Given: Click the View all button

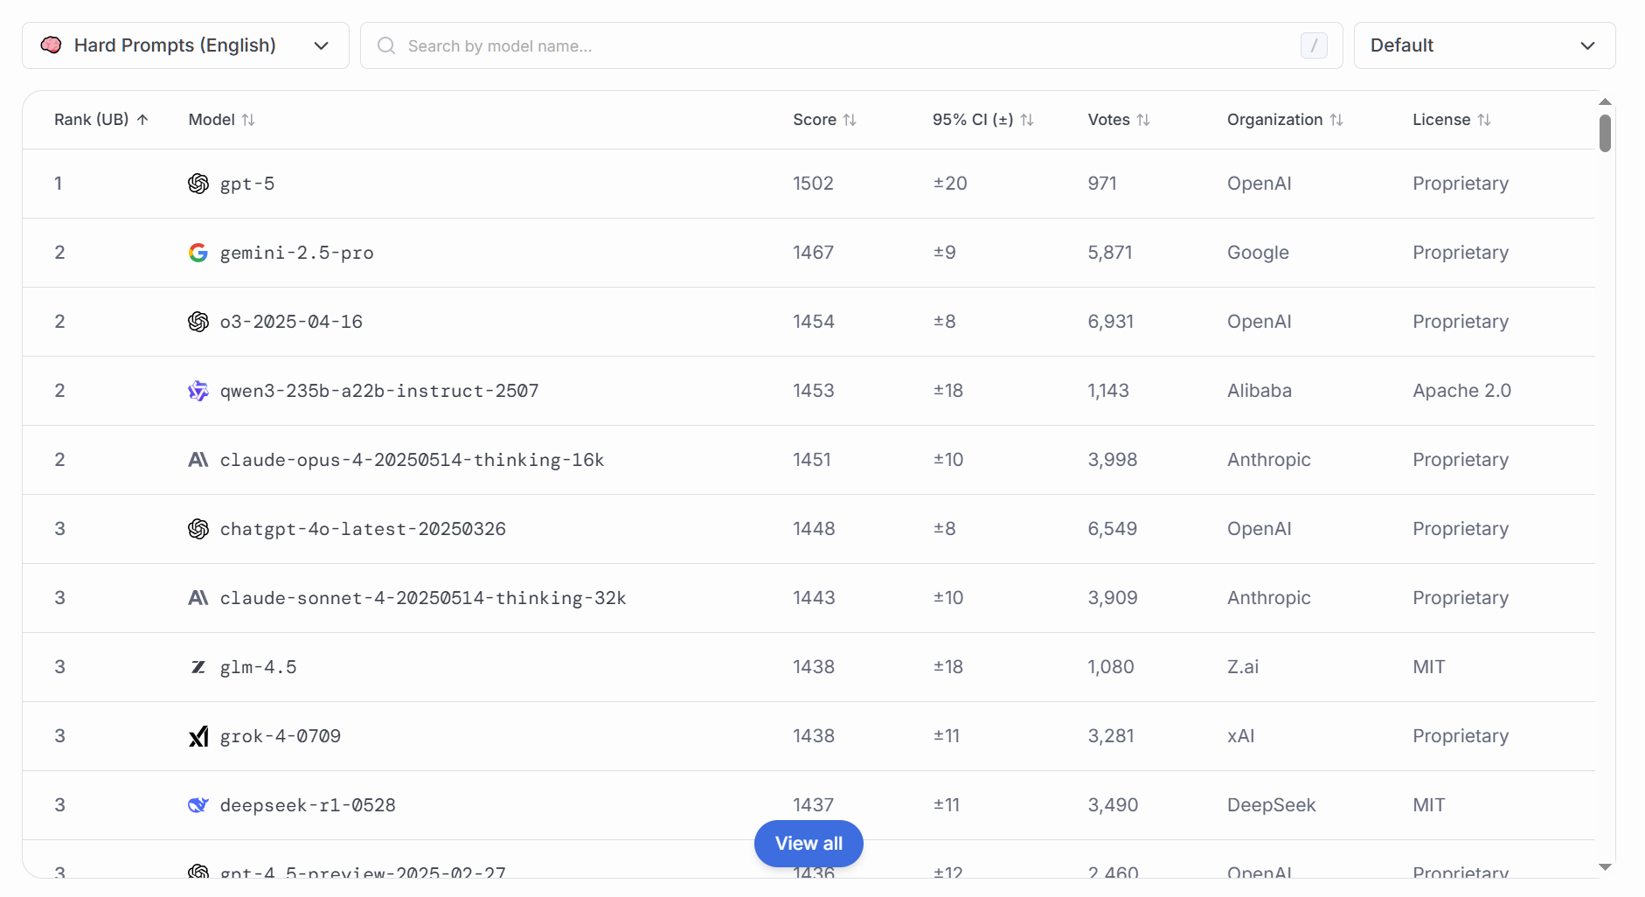Looking at the screenshot, I should coord(809,844).
